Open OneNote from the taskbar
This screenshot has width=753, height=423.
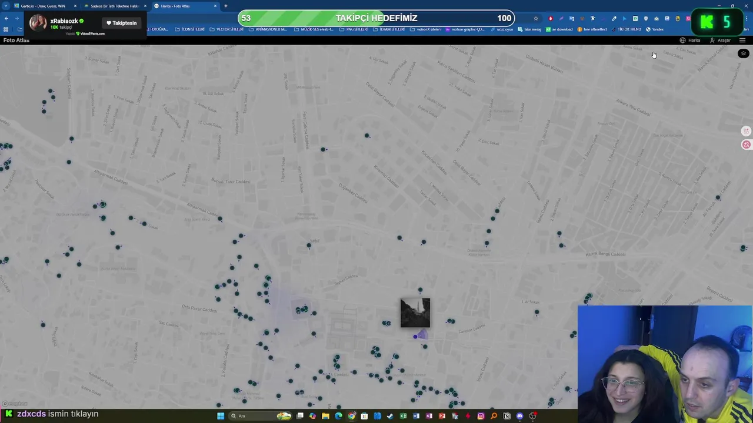429,416
